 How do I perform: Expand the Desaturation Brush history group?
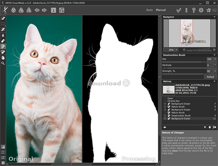tap(165, 116)
